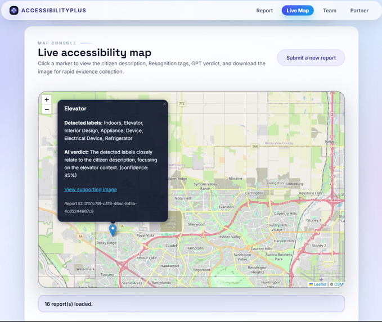Click the Report ID text in popup

(x=100, y=207)
